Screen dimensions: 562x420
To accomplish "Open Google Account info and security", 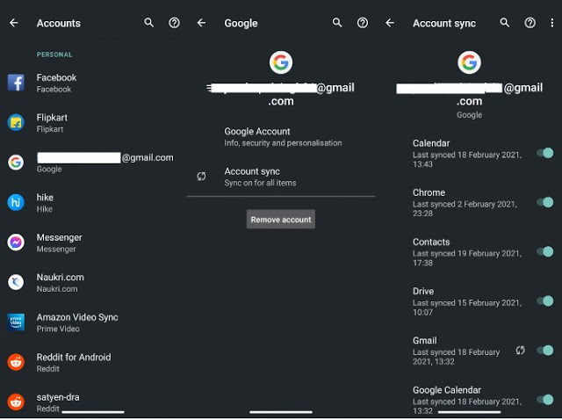I will [282, 137].
